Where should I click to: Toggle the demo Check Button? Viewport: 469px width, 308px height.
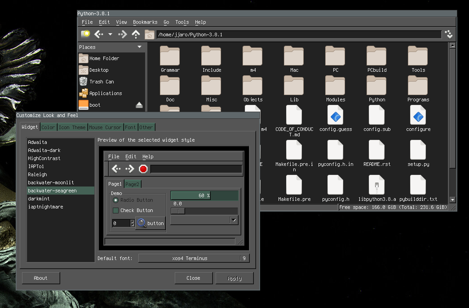tap(133, 210)
